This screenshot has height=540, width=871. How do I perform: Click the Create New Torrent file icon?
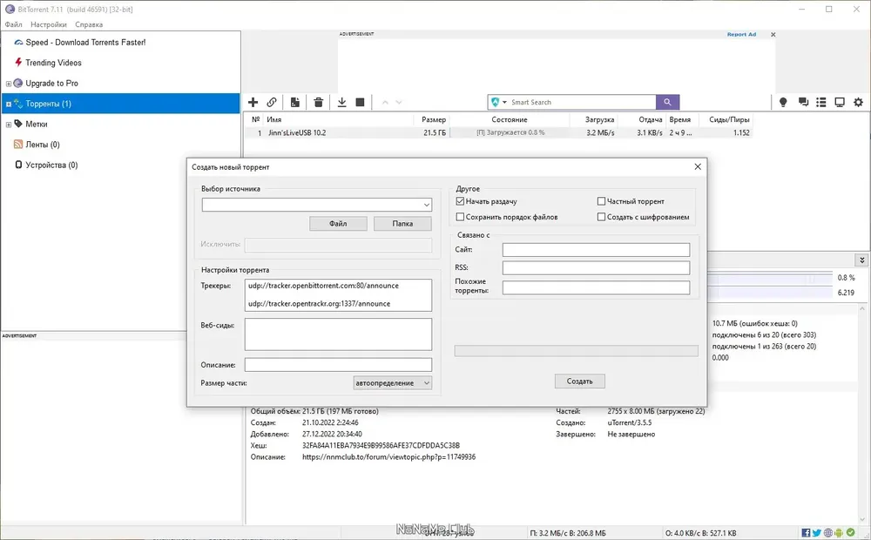(x=295, y=102)
